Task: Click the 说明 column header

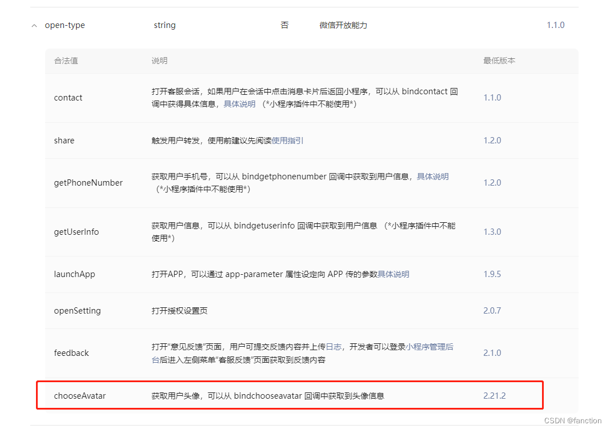Action: (159, 61)
